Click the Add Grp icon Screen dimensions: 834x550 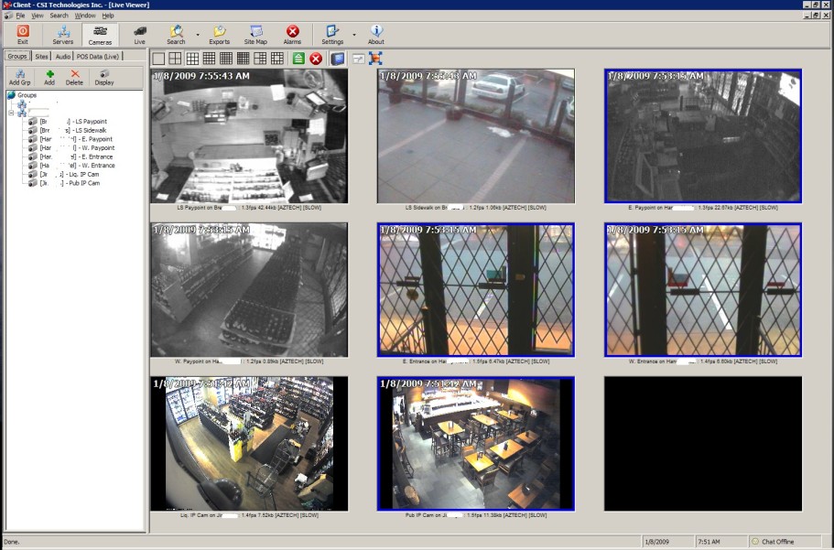pyautogui.click(x=20, y=77)
